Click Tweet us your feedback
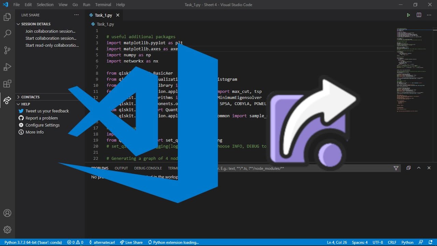The width and height of the screenshot is (437, 246). pyautogui.click(x=47, y=111)
